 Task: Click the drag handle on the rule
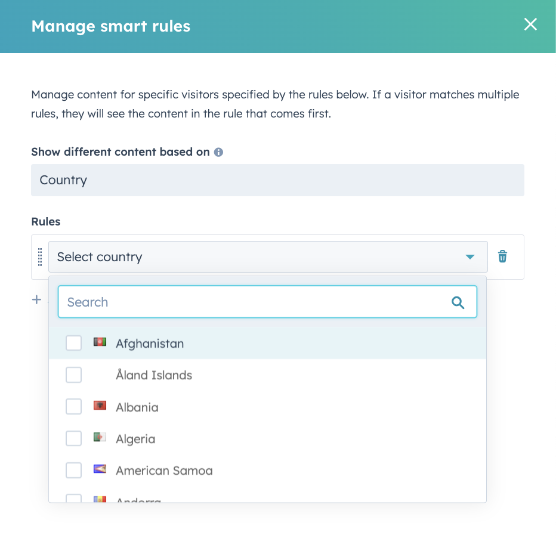point(40,257)
